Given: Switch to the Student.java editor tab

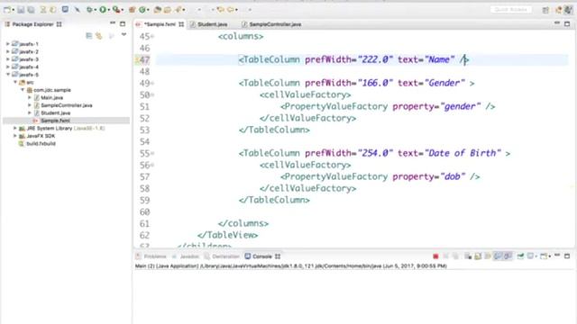Looking at the screenshot, I should (209, 24).
